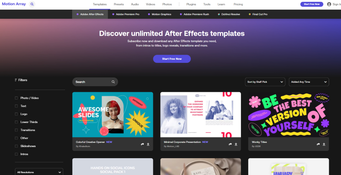Image resolution: width=341 pixels, height=175 pixels.
Task: Click the Colorful Creative Opener title
Action: tap(90, 142)
